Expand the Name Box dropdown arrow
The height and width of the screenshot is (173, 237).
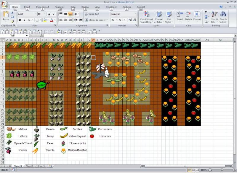(x=27, y=36)
